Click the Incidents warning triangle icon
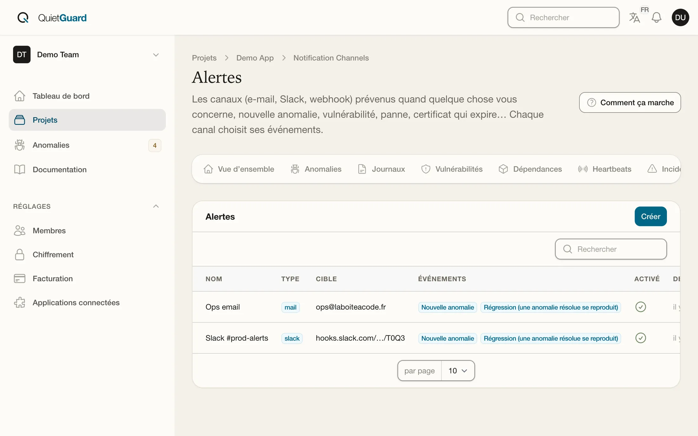The image size is (698, 436). [652, 169]
